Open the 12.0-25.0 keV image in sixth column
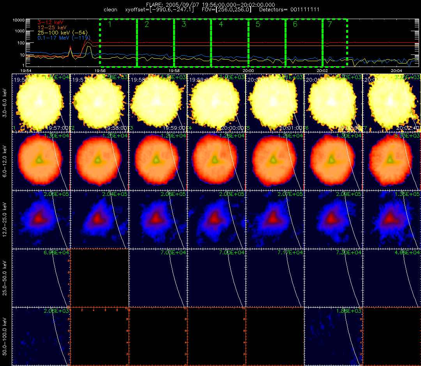421x366 pixels. (333, 220)
